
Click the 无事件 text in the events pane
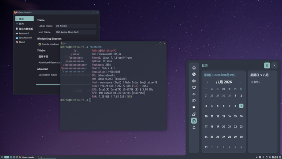coord(256,82)
